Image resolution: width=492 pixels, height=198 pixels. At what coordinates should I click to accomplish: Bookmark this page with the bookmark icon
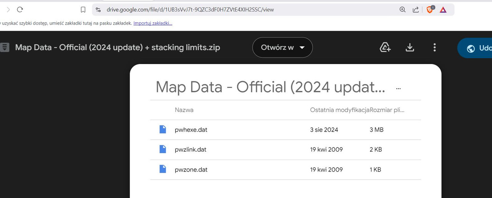pyautogui.click(x=83, y=10)
